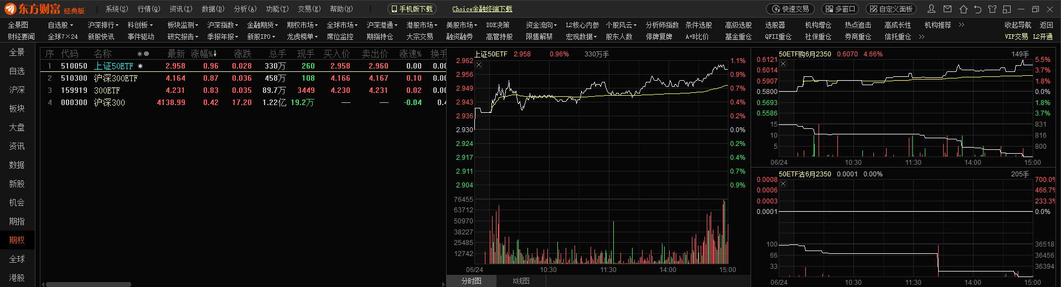Open 快速交易 quick trade
This screenshot has height=287, width=1061.
[790, 9]
